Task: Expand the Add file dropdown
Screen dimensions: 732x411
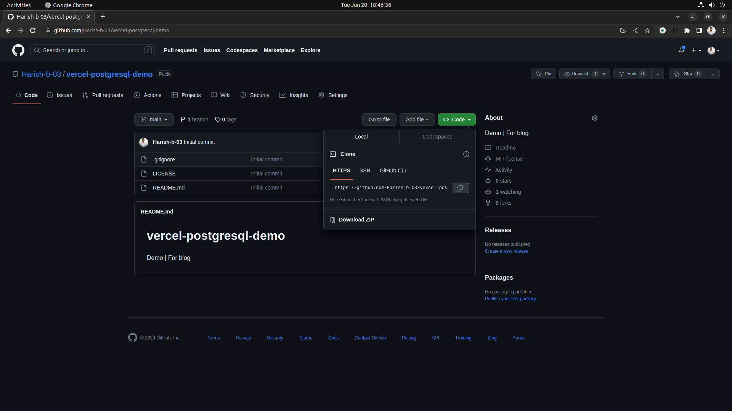Action: point(417,119)
